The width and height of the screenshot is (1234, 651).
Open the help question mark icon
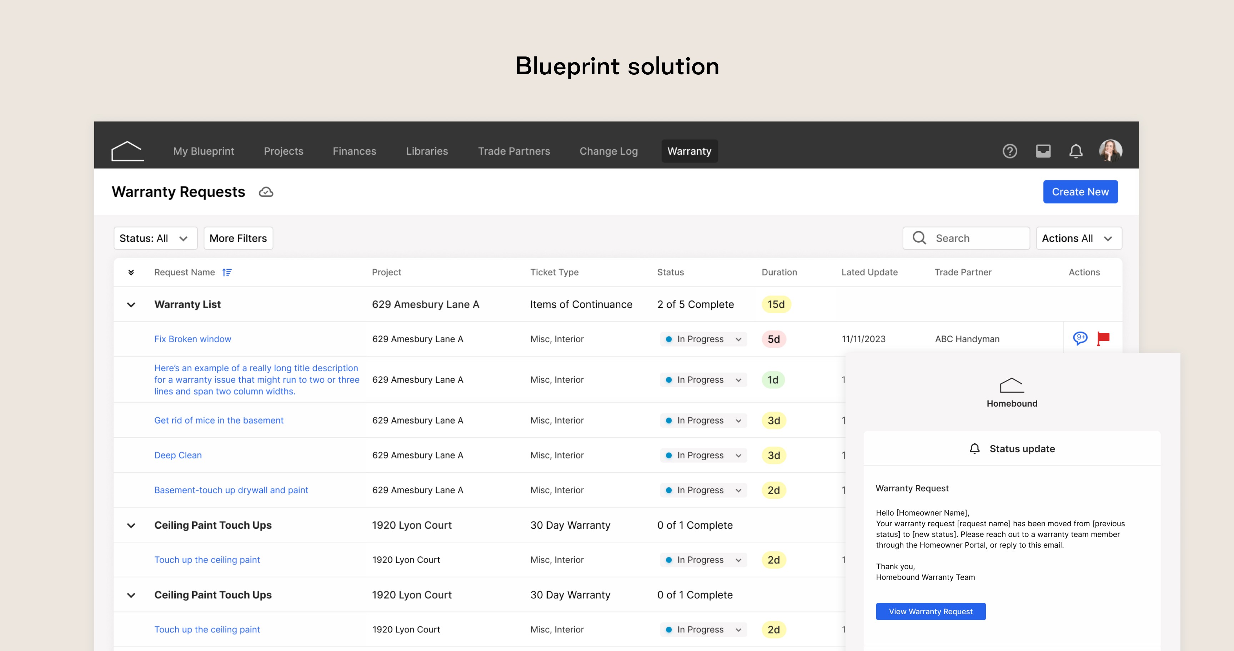[x=1009, y=151]
